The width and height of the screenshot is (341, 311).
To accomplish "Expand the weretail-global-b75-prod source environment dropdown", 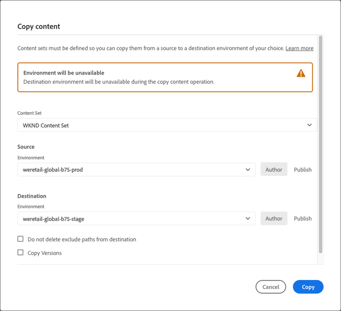I will [x=132, y=170].
